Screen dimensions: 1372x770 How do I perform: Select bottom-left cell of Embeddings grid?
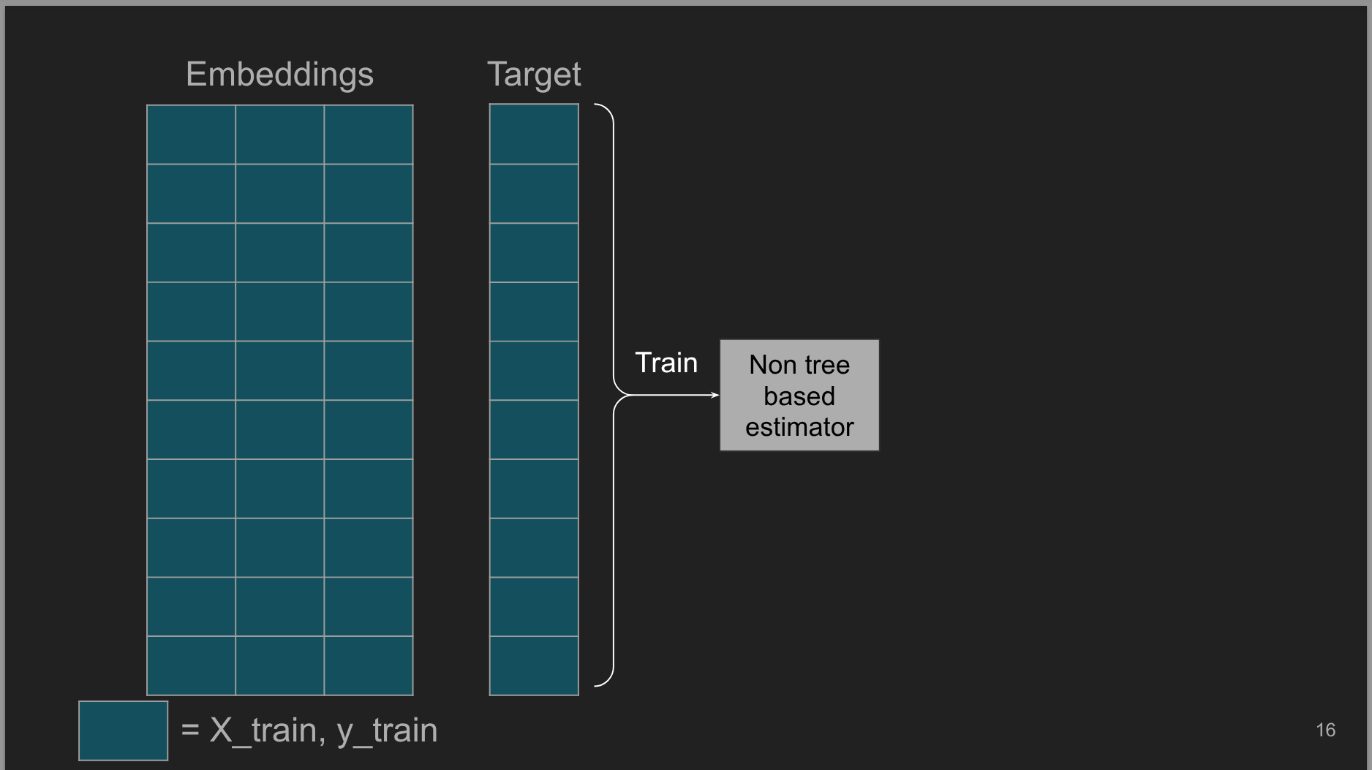(191, 665)
